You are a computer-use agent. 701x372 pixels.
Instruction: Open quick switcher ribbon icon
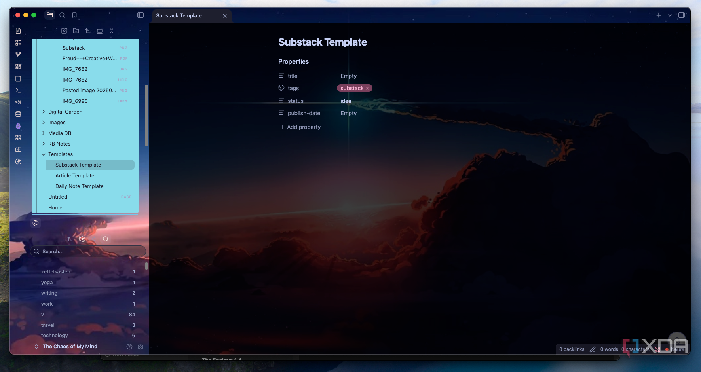point(18,31)
